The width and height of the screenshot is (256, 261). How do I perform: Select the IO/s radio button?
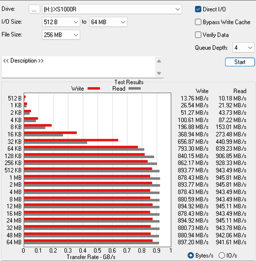[x=222, y=255]
